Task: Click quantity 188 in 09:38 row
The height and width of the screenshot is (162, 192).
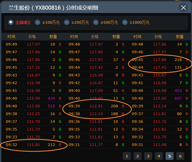Action: pos(114,114)
